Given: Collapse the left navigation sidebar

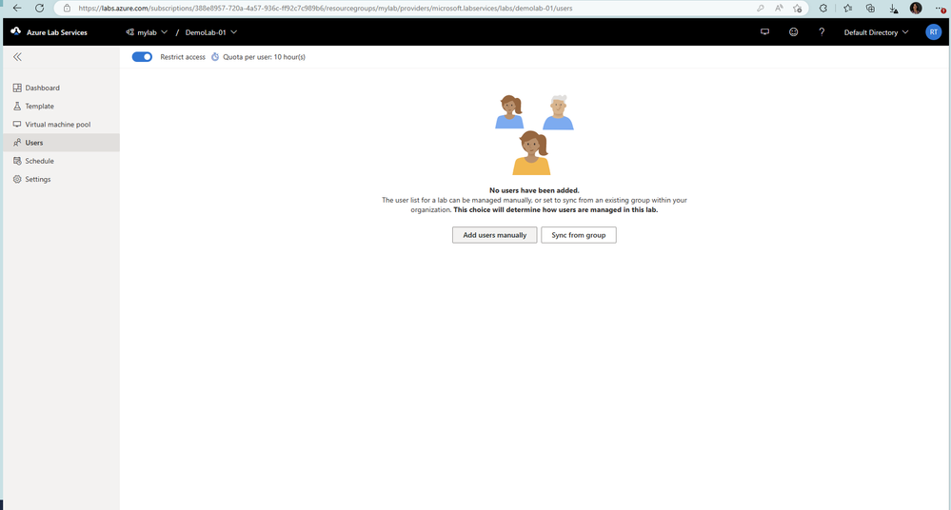Looking at the screenshot, I should pyautogui.click(x=17, y=57).
